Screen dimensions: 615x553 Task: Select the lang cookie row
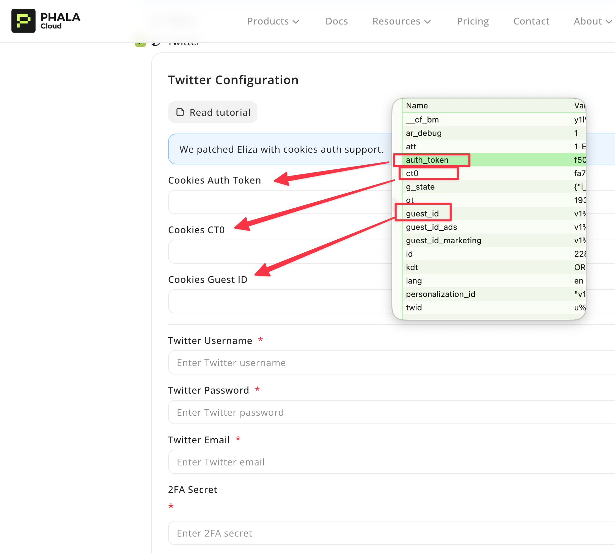[x=494, y=281]
